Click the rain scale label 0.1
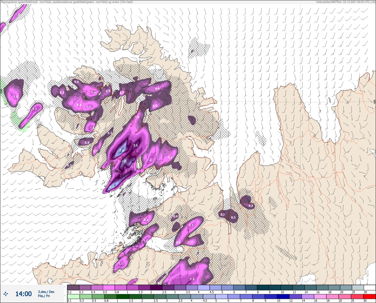This screenshot has height=303, width=376. (69, 301)
